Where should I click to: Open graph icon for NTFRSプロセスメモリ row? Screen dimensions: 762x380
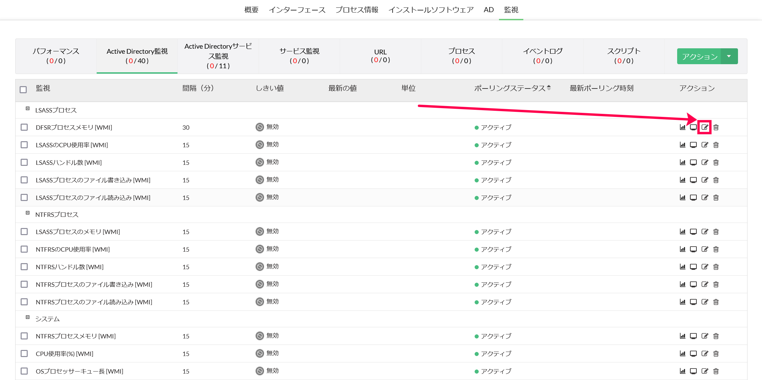(x=682, y=336)
